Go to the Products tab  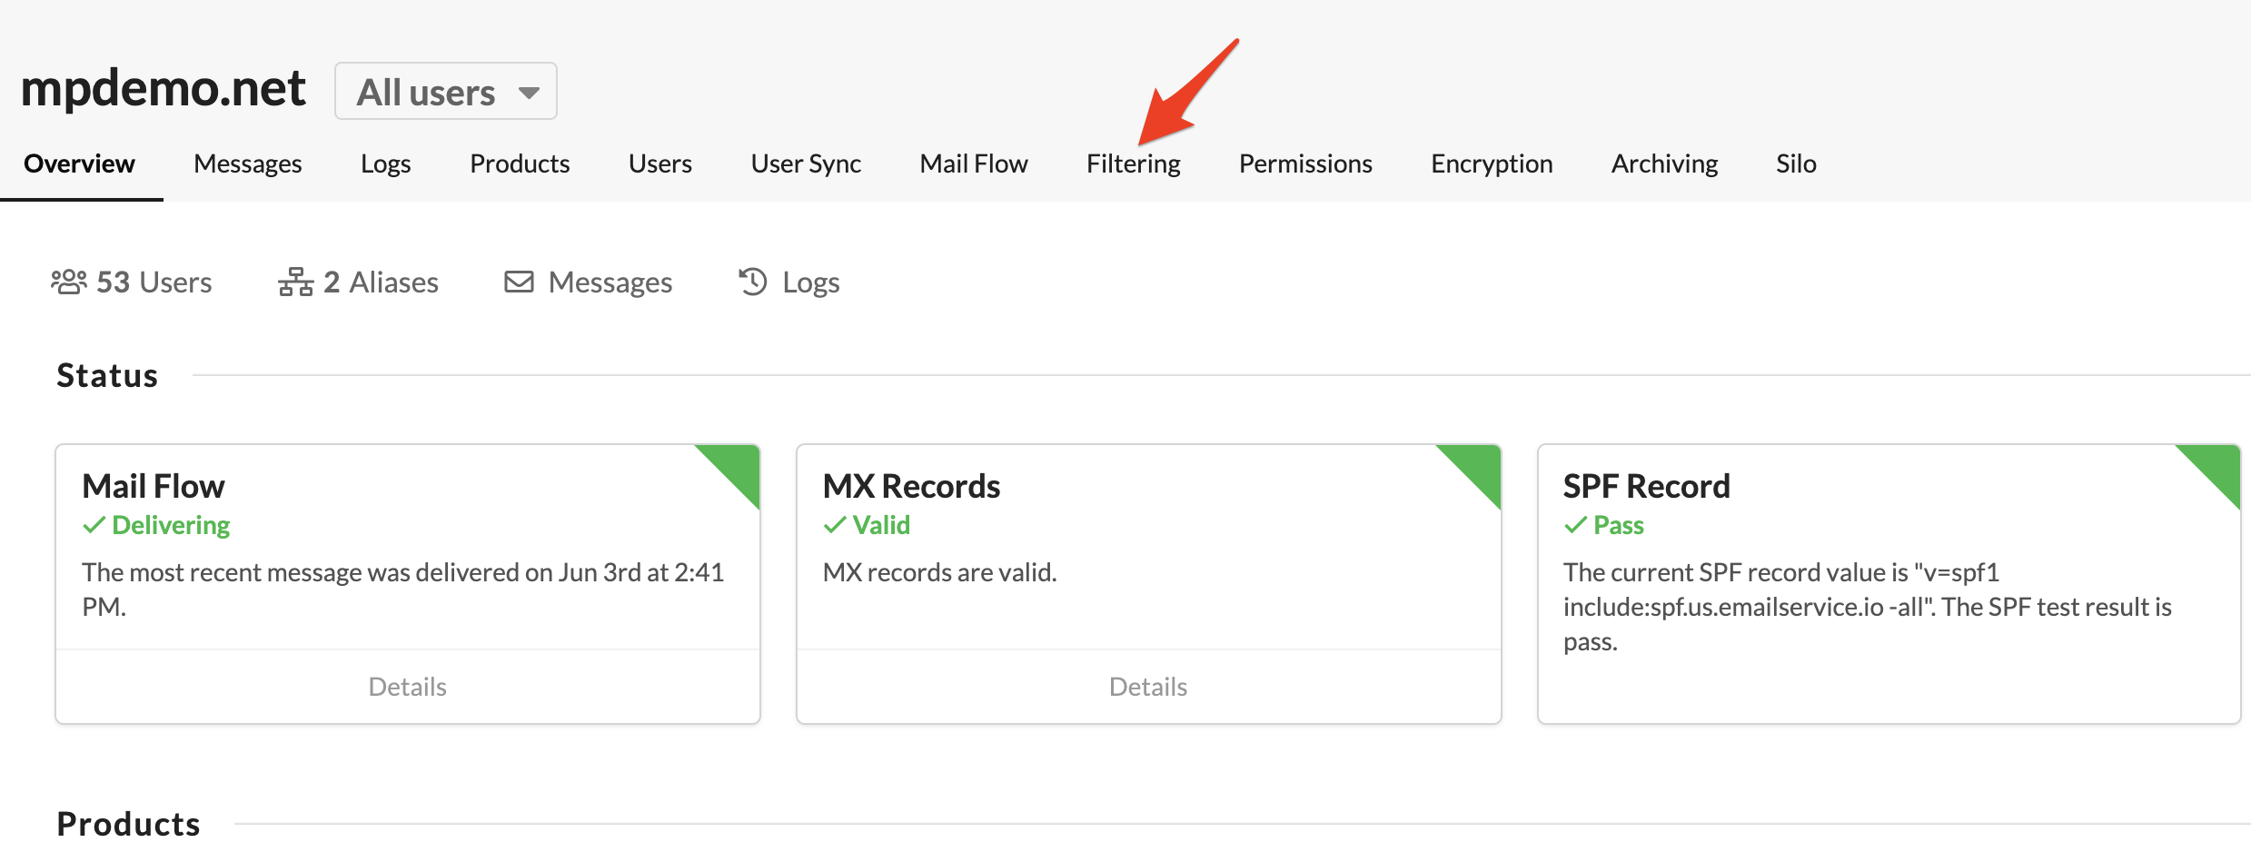tap(520, 163)
